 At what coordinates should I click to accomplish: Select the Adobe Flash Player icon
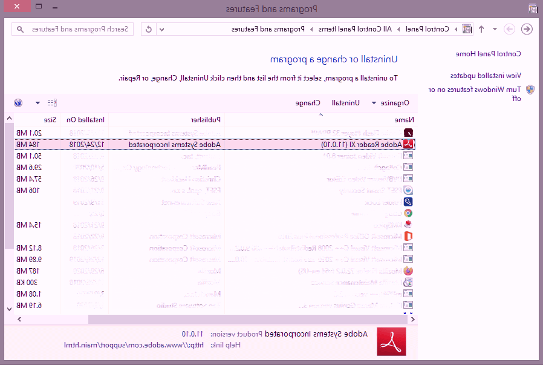[408, 133]
